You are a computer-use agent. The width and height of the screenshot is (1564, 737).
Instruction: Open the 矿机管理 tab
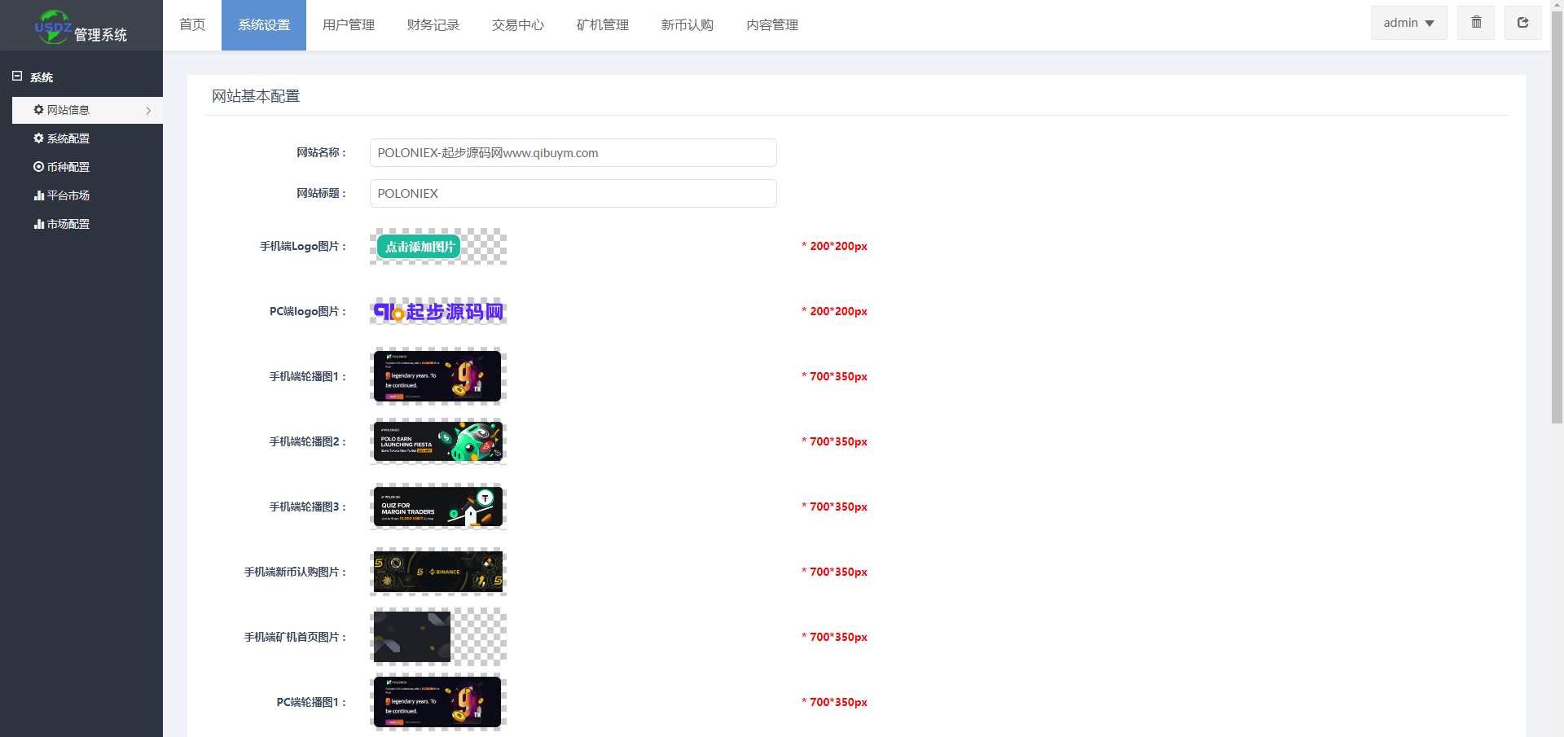click(603, 25)
